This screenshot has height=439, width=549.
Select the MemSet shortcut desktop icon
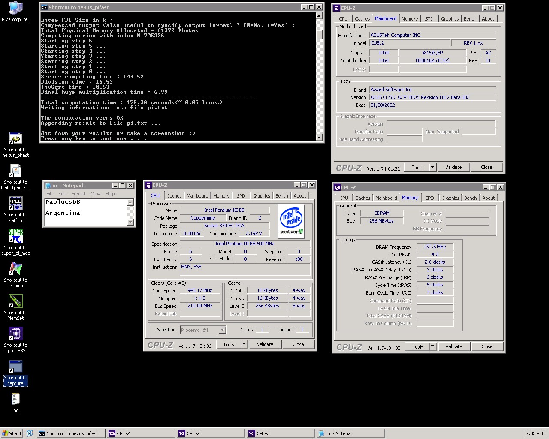[x=15, y=308]
